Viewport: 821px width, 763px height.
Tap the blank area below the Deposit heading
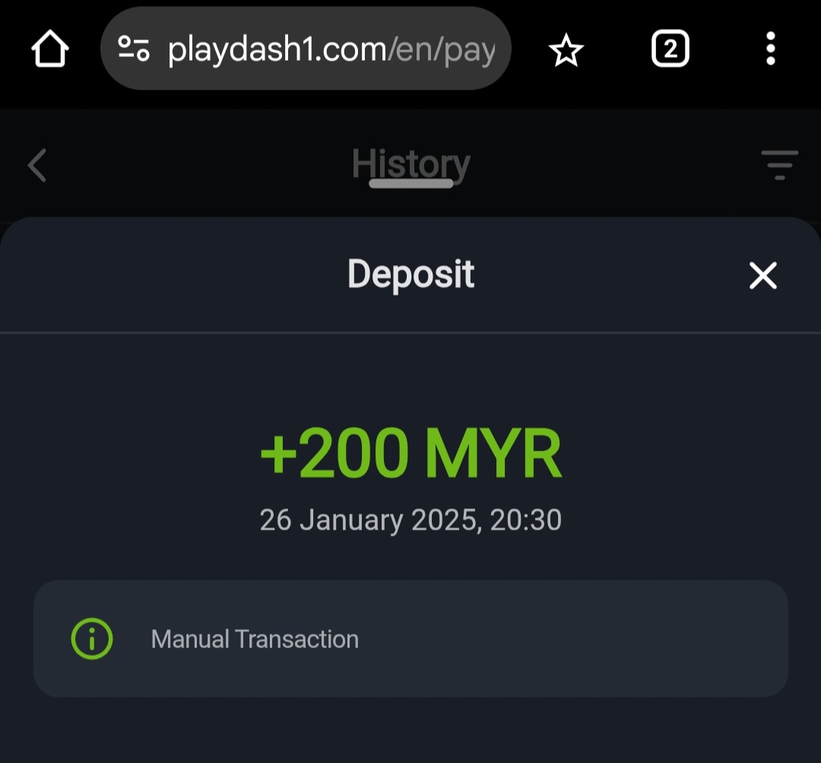pyautogui.click(x=411, y=377)
